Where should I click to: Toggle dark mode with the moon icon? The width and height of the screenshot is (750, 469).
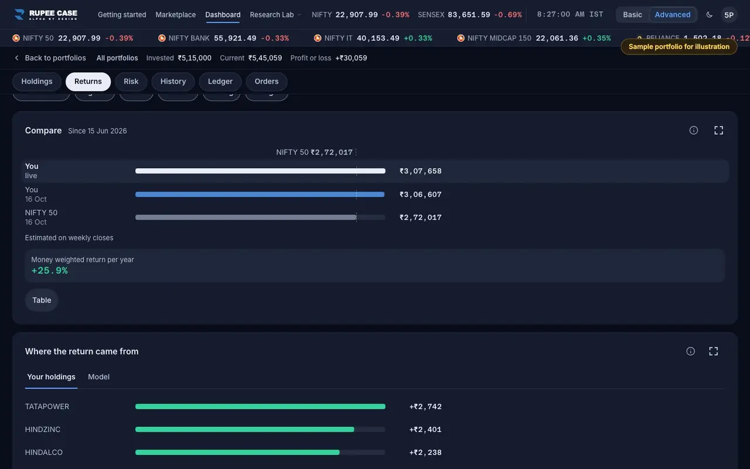coord(710,15)
